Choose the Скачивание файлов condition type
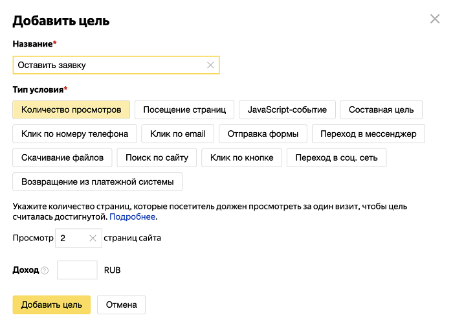Screen dimensions: 453x324 (62, 157)
